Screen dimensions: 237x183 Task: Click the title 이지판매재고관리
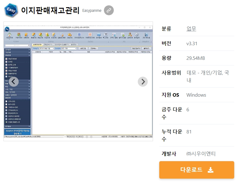click(x=50, y=10)
